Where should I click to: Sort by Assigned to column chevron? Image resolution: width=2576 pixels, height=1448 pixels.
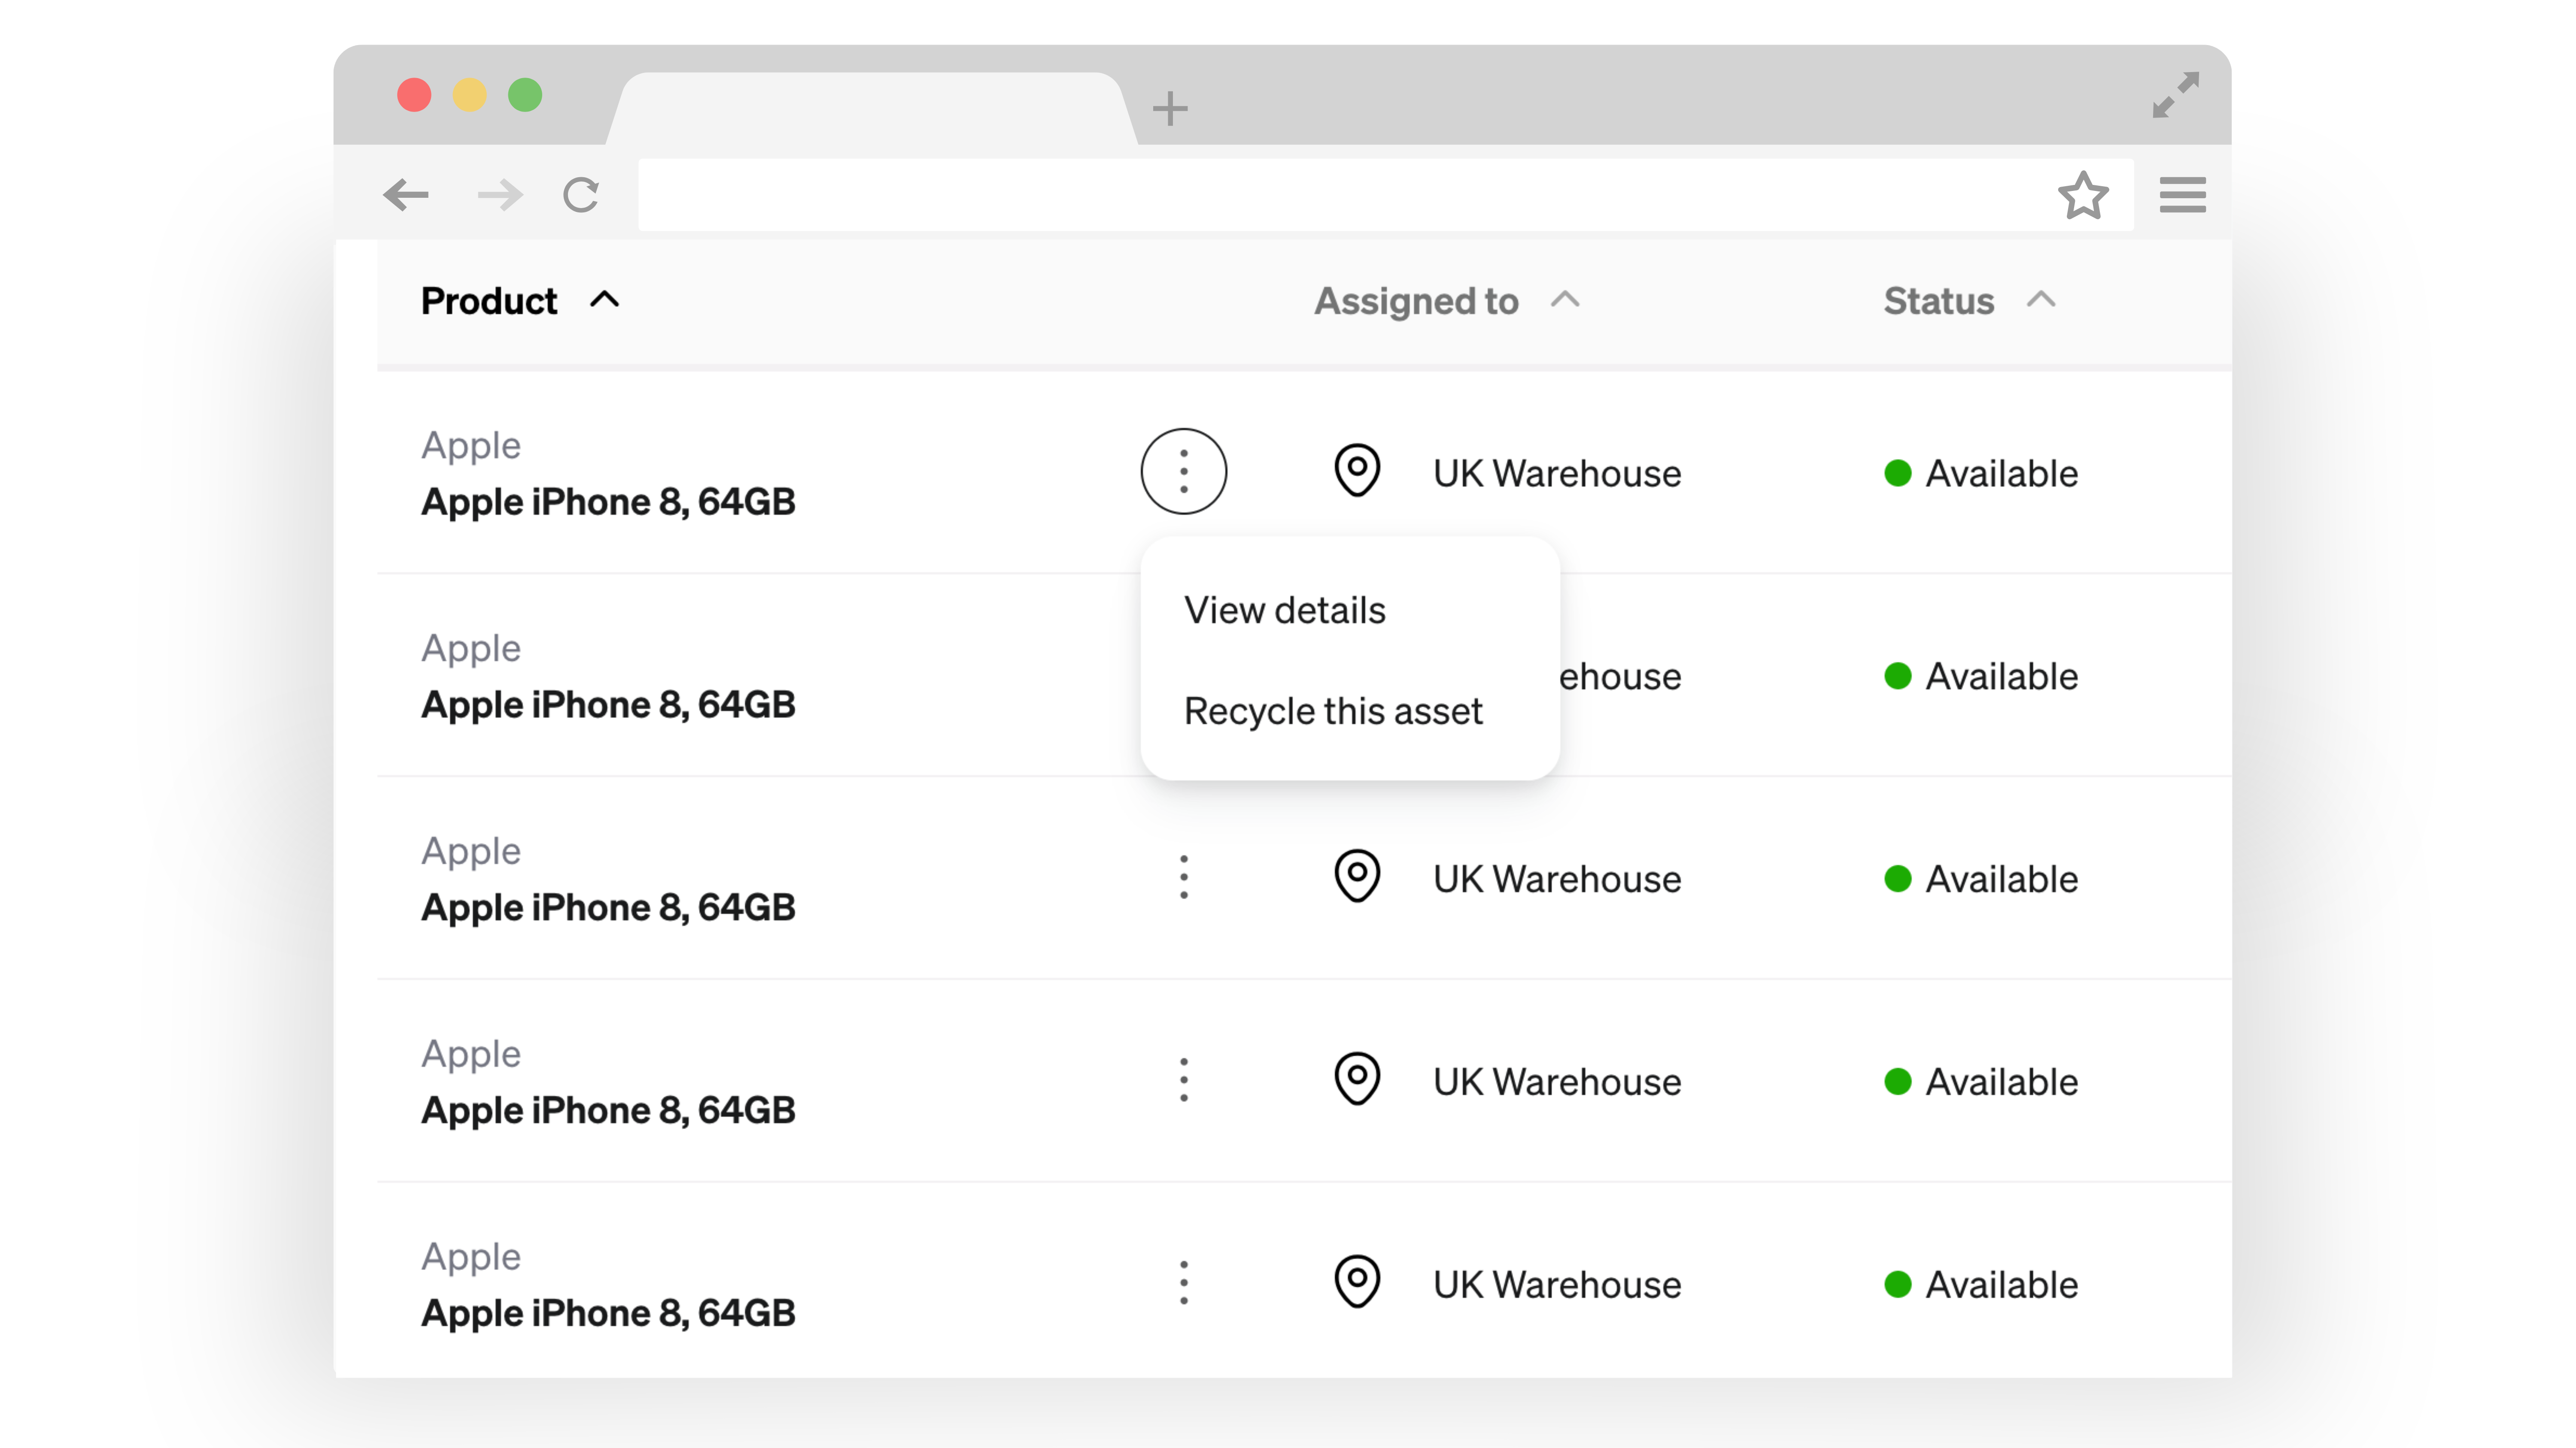(1565, 300)
